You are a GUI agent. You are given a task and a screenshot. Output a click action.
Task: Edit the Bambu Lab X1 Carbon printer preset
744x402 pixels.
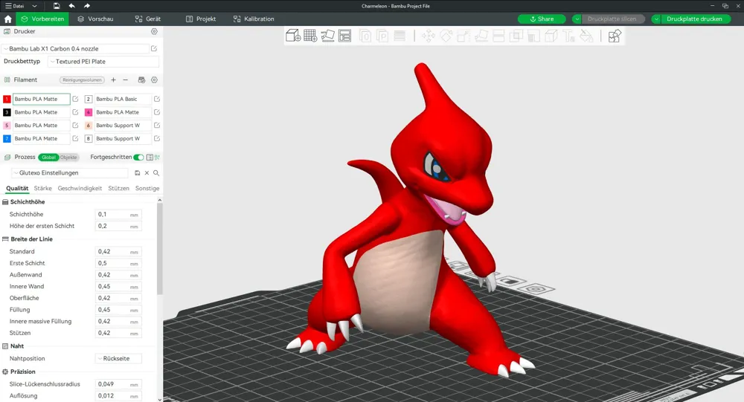(x=154, y=48)
